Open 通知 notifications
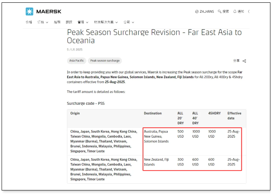The width and height of the screenshot is (274, 194). click(x=239, y=12)
